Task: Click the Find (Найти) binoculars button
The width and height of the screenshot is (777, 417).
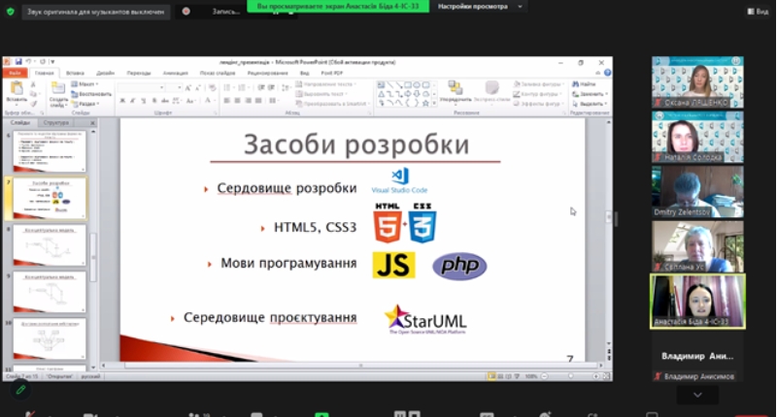Action: tap(584, 84)
